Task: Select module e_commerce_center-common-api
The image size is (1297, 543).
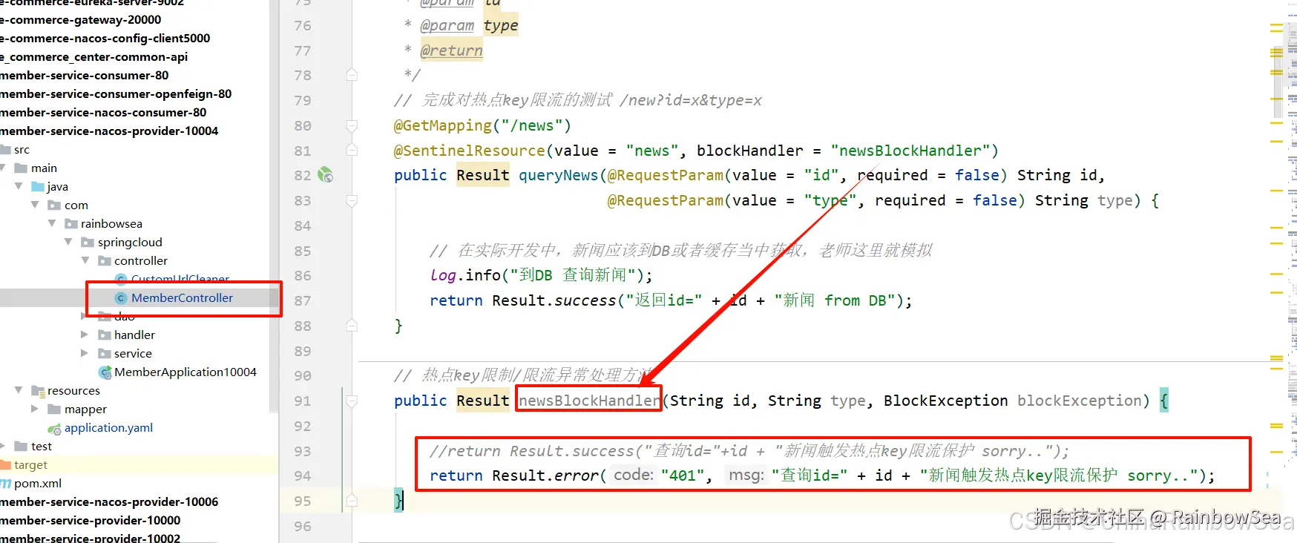Action: pos(93,56)
